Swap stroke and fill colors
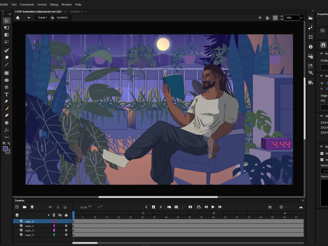Viewport: 328px width, 246px height. (9, 144)
